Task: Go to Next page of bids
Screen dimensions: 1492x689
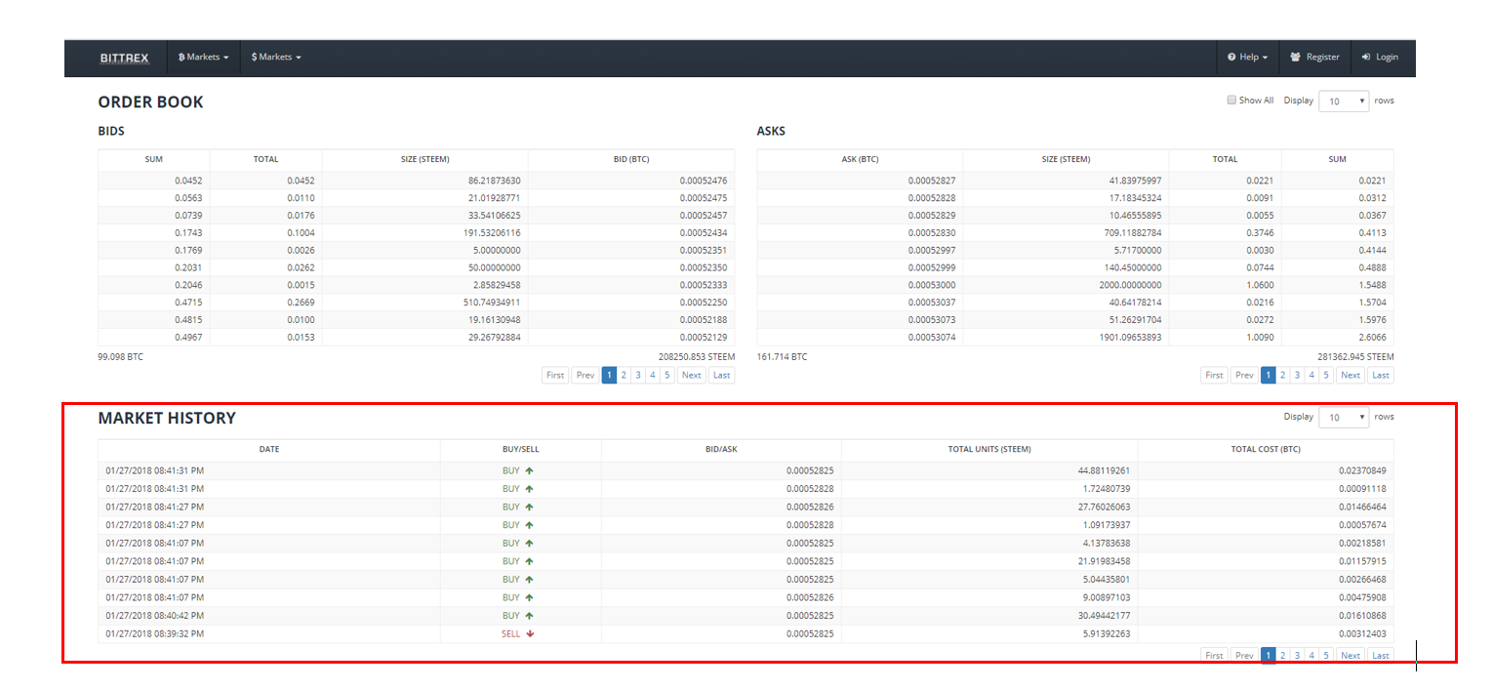Action: point(691,375)
